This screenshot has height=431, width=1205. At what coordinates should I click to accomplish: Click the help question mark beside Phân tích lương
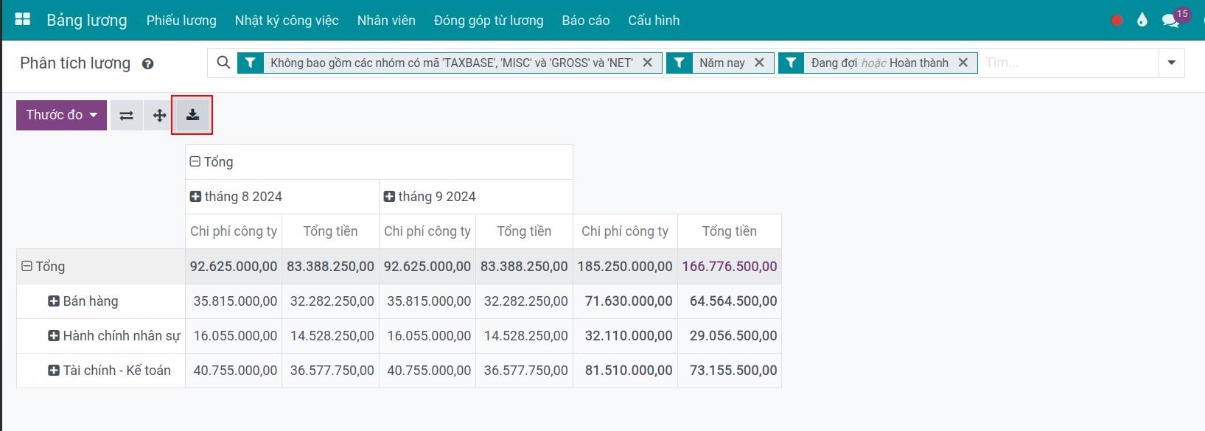tap(147, 64)
